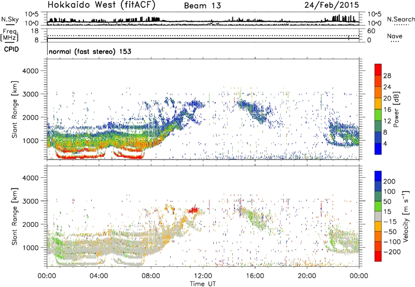Click the red velocity patch near 11:30 UT

(x=193, y=210)
